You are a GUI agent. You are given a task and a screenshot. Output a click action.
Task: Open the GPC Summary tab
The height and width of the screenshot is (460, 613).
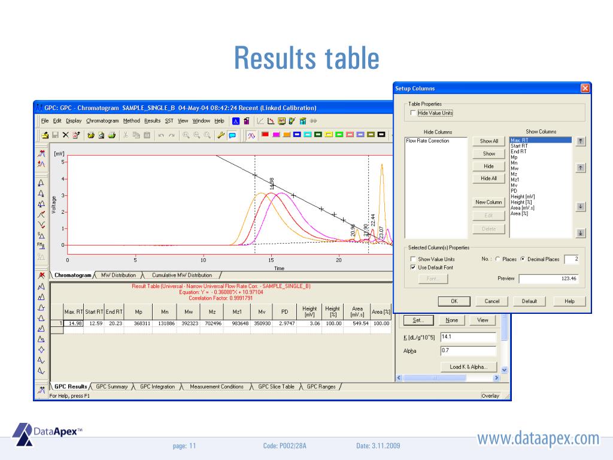(112, 387)
